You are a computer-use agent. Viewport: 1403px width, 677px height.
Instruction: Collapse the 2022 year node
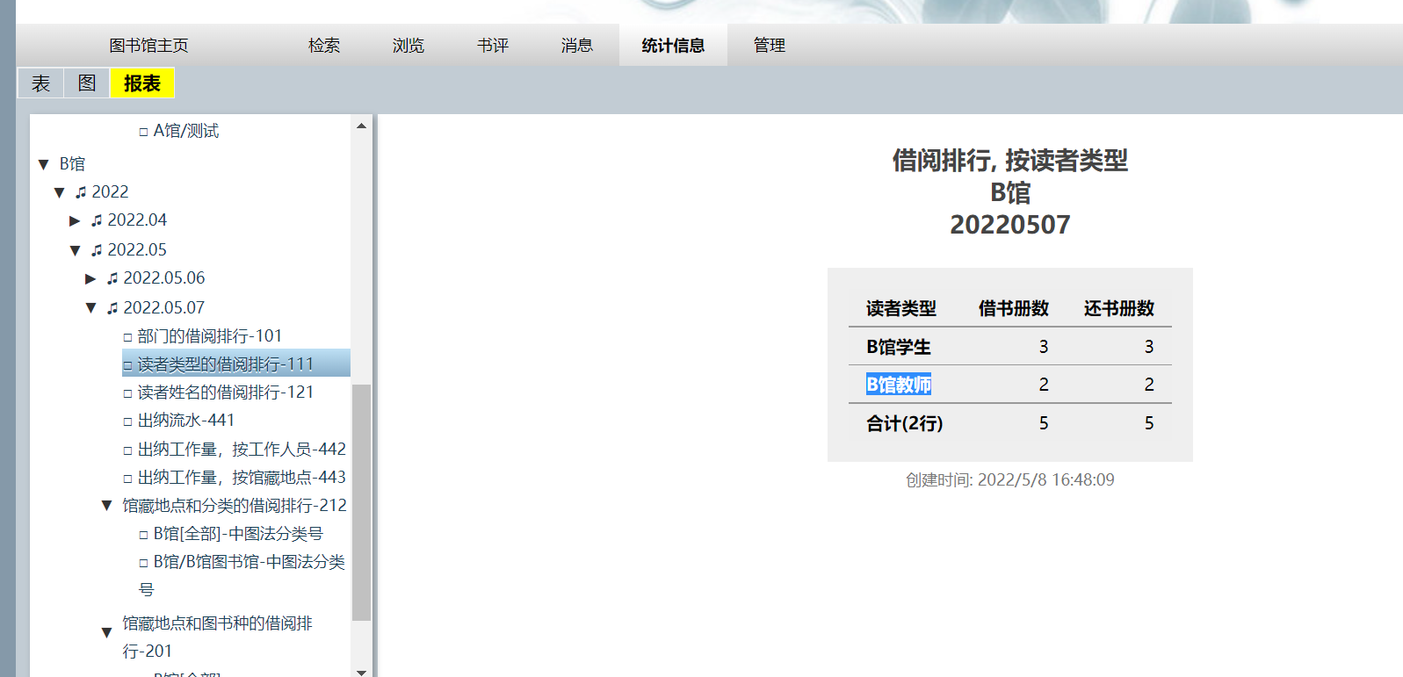pos(59,192)
